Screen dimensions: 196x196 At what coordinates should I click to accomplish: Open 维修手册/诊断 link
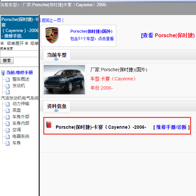coord(171,127)
